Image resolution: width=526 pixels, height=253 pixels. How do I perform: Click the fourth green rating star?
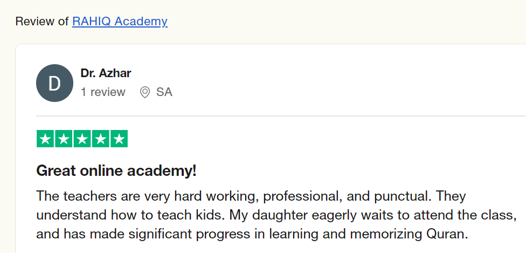pos(100,139)
